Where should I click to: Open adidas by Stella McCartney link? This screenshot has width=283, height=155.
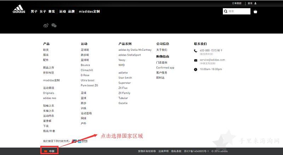(135, 50)
